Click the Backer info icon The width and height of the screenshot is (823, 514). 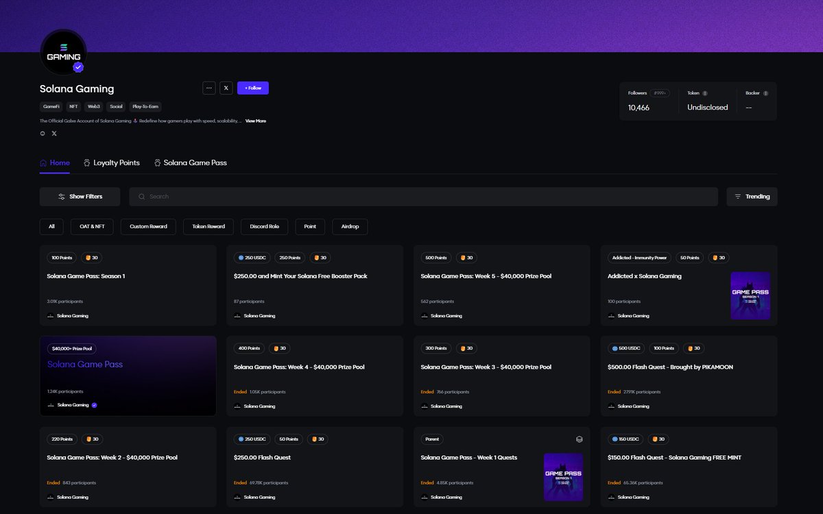(766, 93)
